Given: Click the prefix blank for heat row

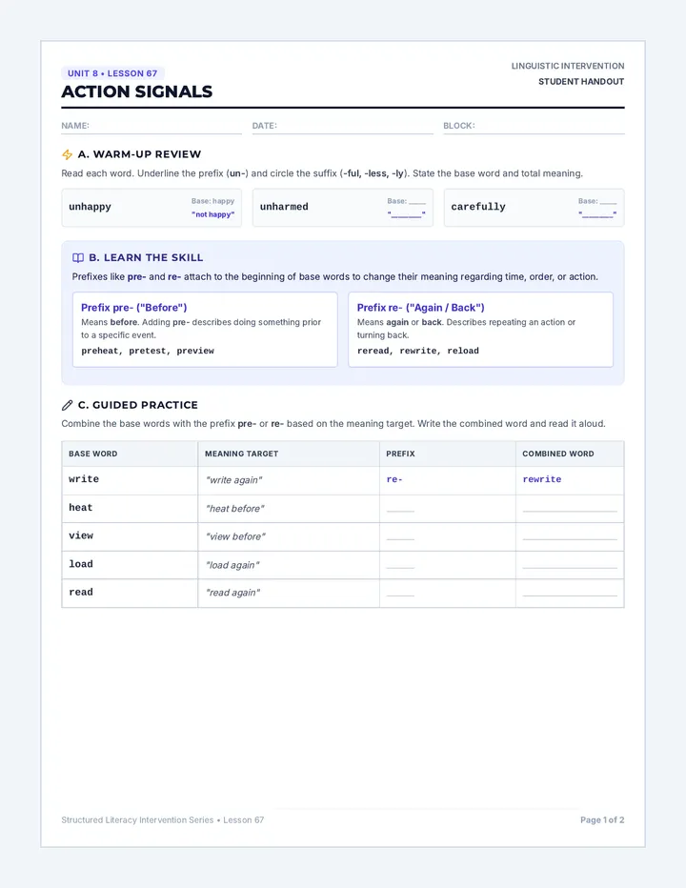Looking at the screenshot, I should (400, 509).
